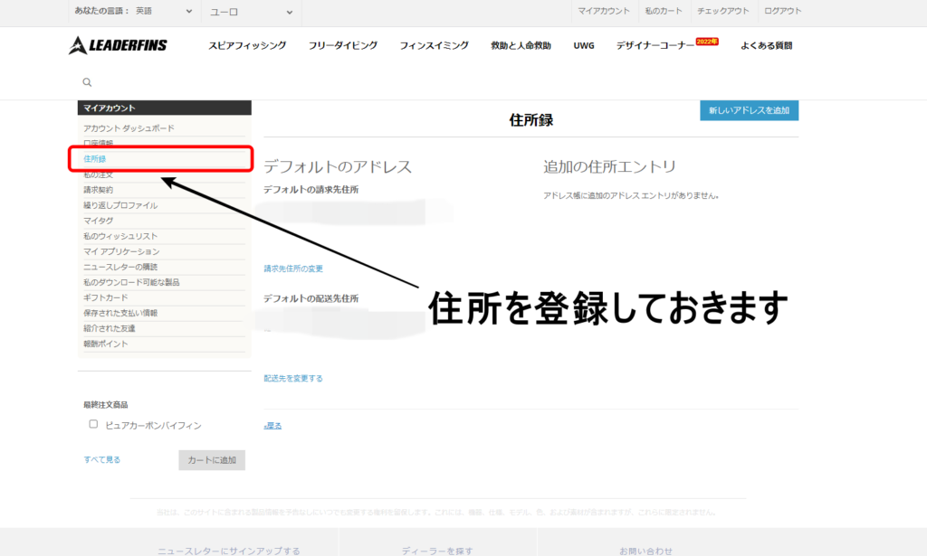927x556 pixels.
Task: Open the スピアフィッシング menu
Action: (x=247, y=45)
